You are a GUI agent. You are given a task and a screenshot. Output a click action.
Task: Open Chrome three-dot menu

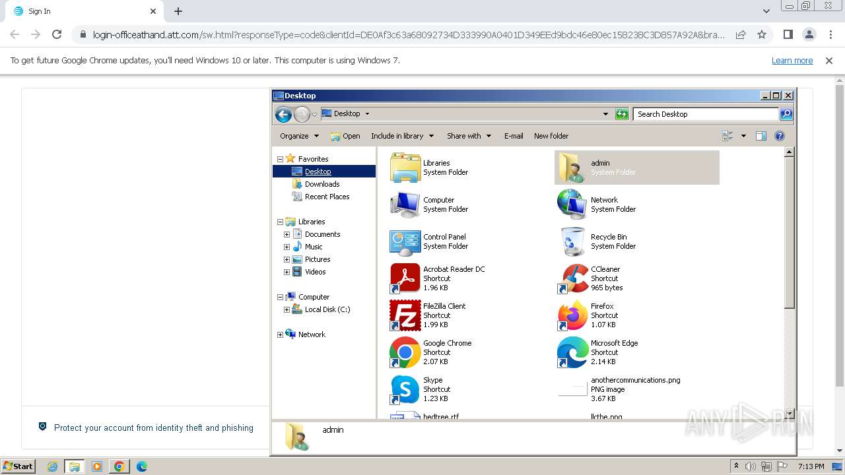tap(830, 34)
